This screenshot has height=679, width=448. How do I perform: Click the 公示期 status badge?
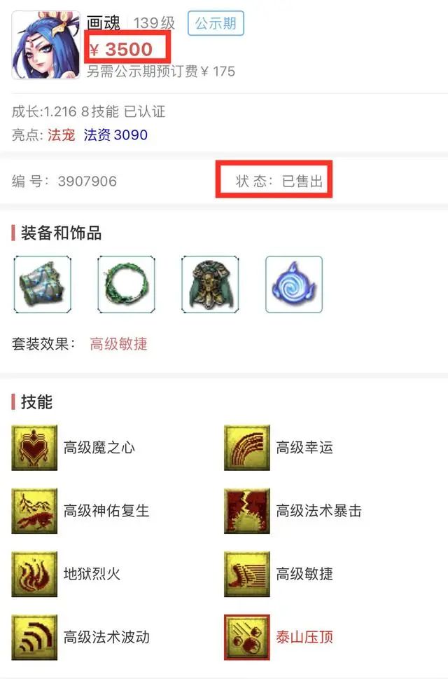click(216, 23)
